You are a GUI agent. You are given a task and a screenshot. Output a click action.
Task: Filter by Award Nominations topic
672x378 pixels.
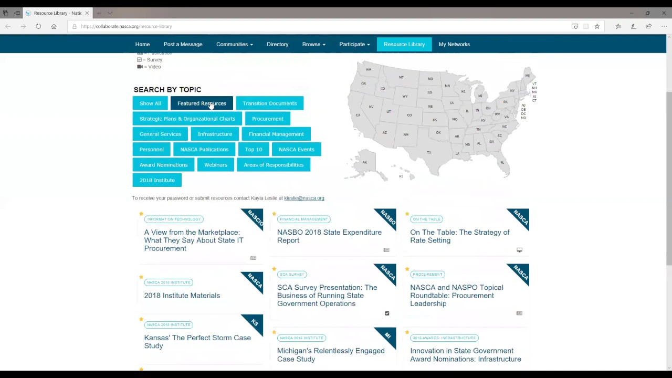(x=163, y=165)
